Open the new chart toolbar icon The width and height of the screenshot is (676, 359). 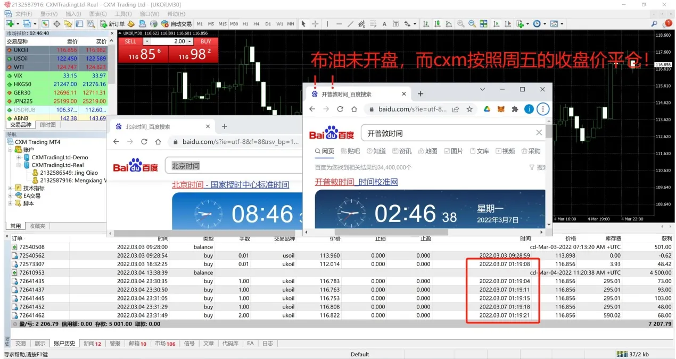tap(10, 24)
